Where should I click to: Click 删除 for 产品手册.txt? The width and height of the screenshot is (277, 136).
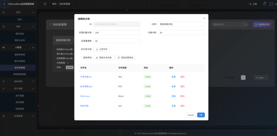pos(183,77)
